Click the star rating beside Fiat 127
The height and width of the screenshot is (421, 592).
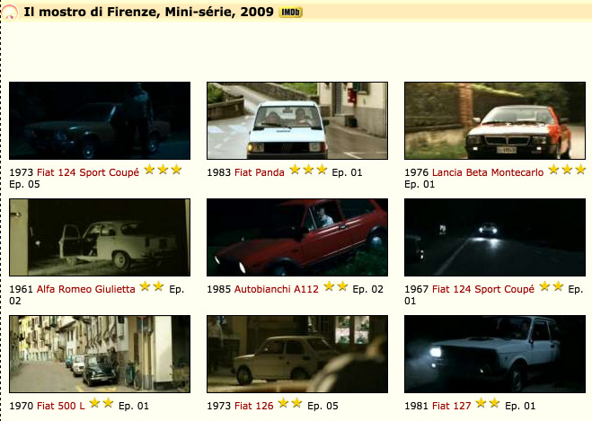tap(488, 404)
